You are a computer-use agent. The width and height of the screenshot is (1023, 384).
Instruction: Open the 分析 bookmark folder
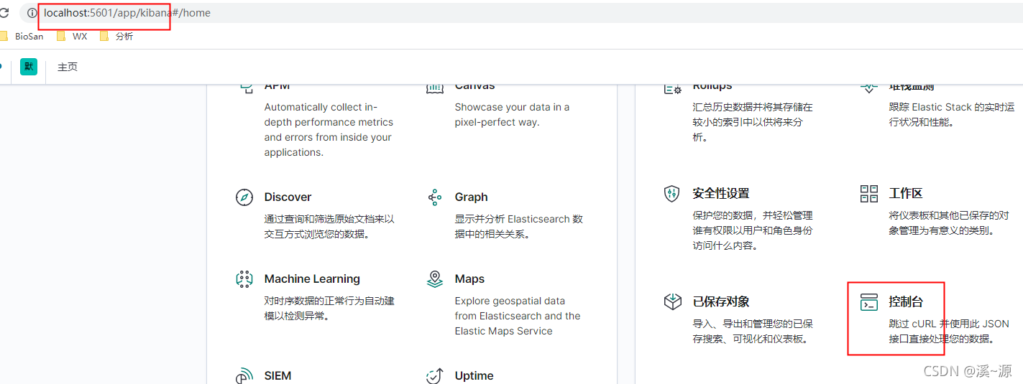[x=116, y=36]
